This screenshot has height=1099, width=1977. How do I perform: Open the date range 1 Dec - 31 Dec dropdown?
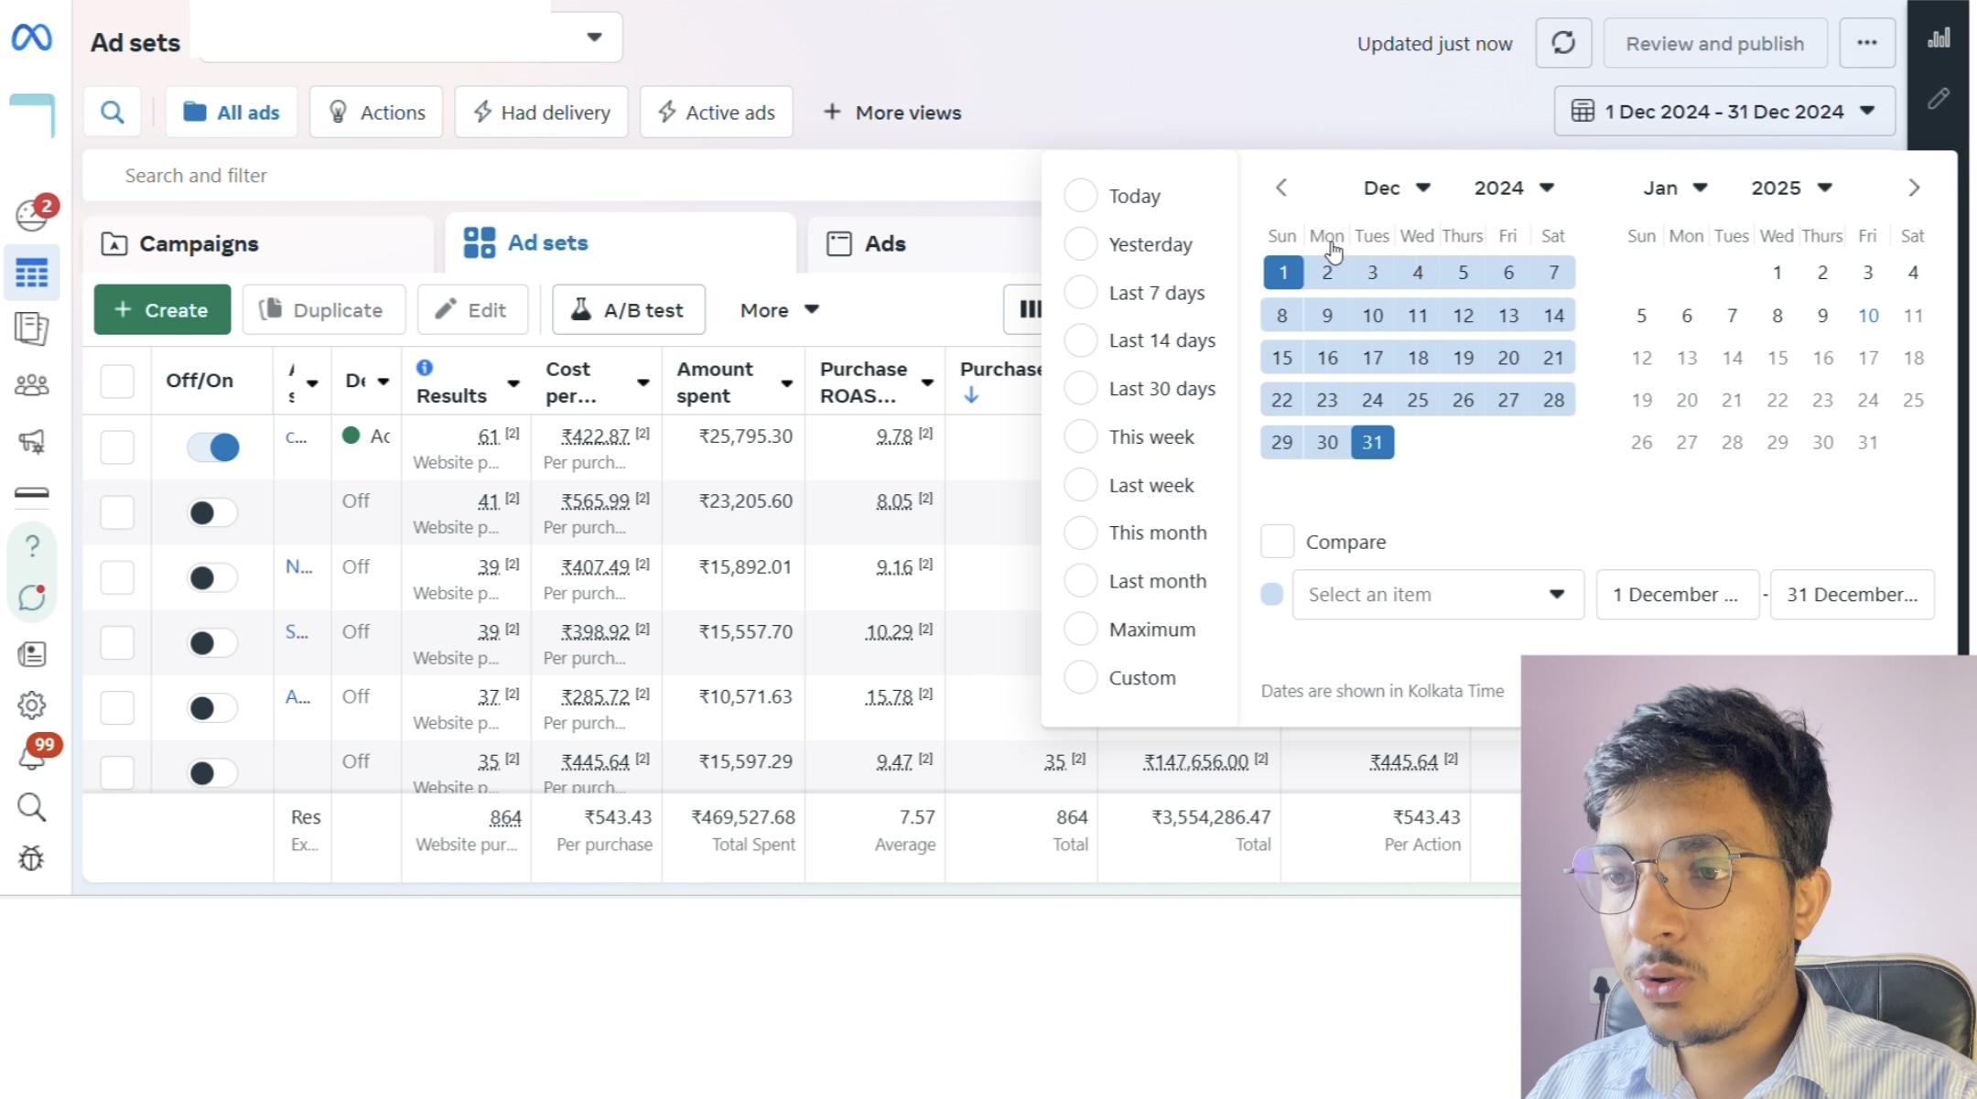pyautogui.click(x=1723, y=112)
